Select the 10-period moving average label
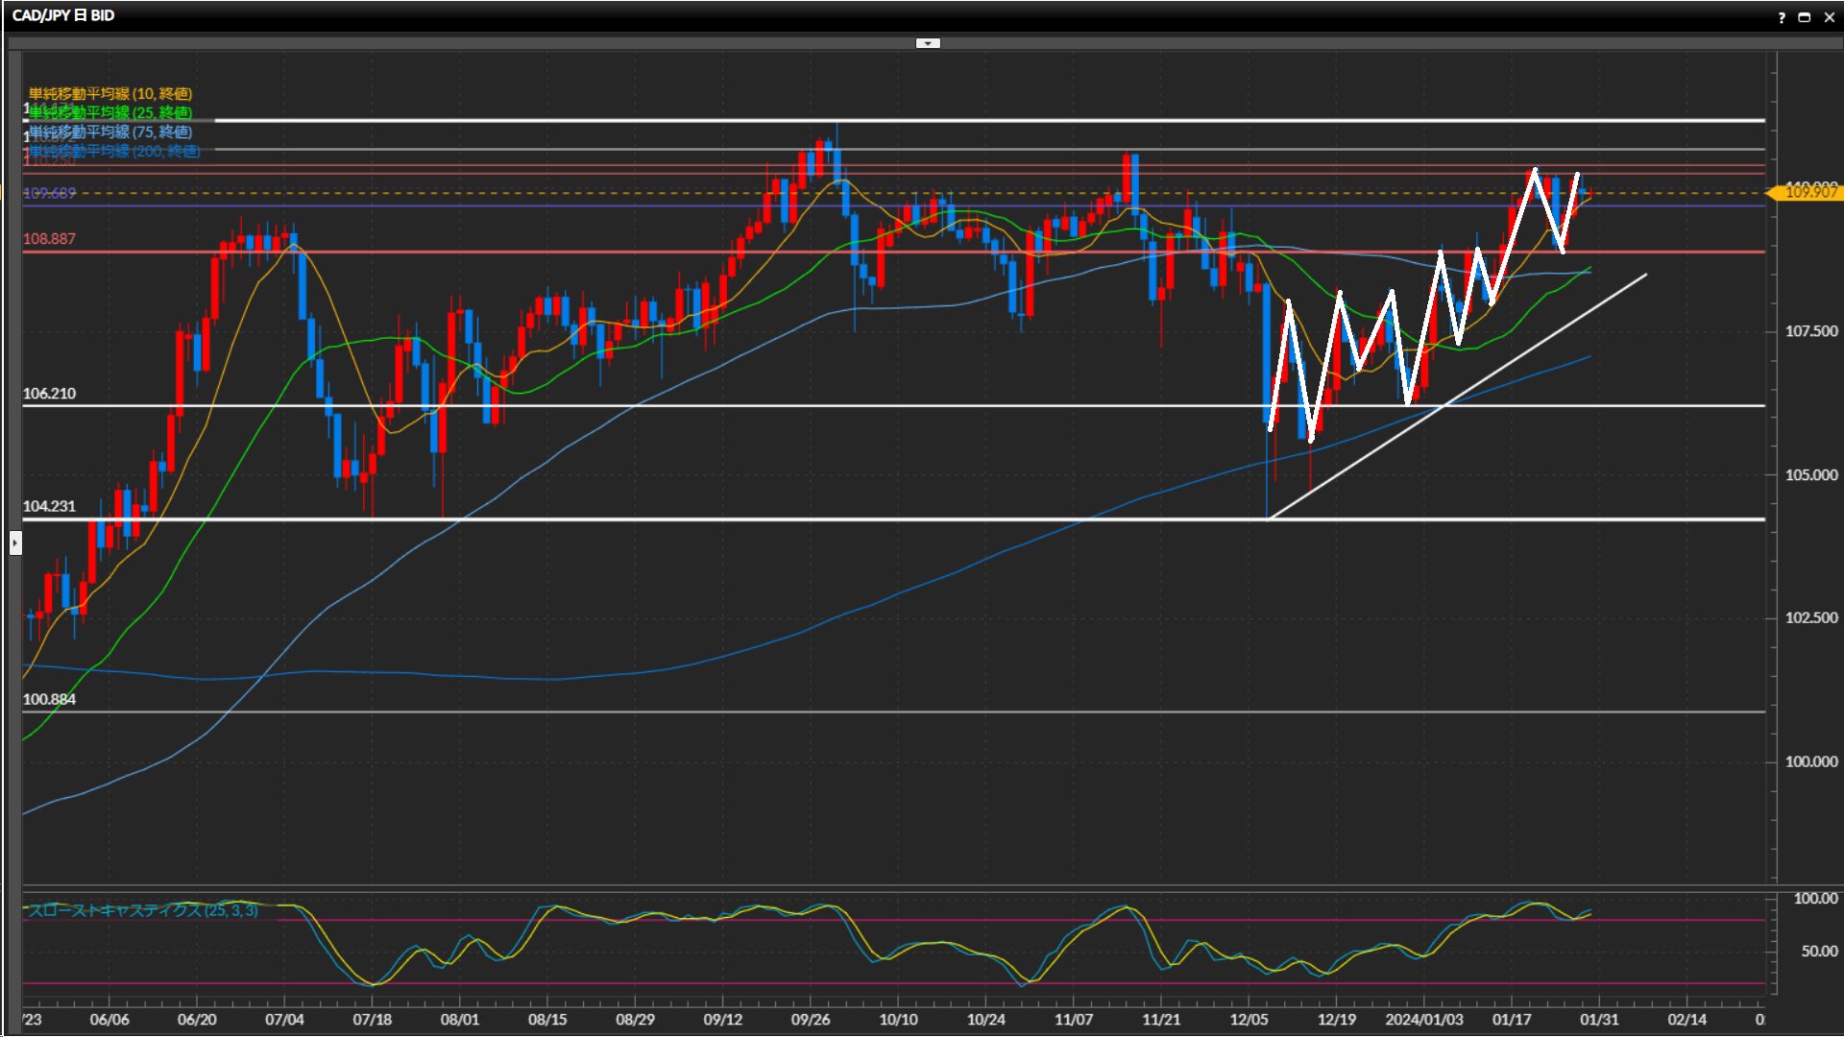 click(x=110, y=93)
